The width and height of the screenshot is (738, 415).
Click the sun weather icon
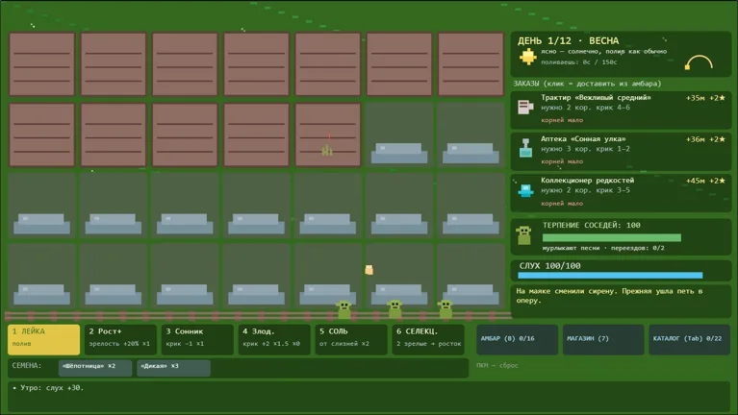click(x=527, y=57)
